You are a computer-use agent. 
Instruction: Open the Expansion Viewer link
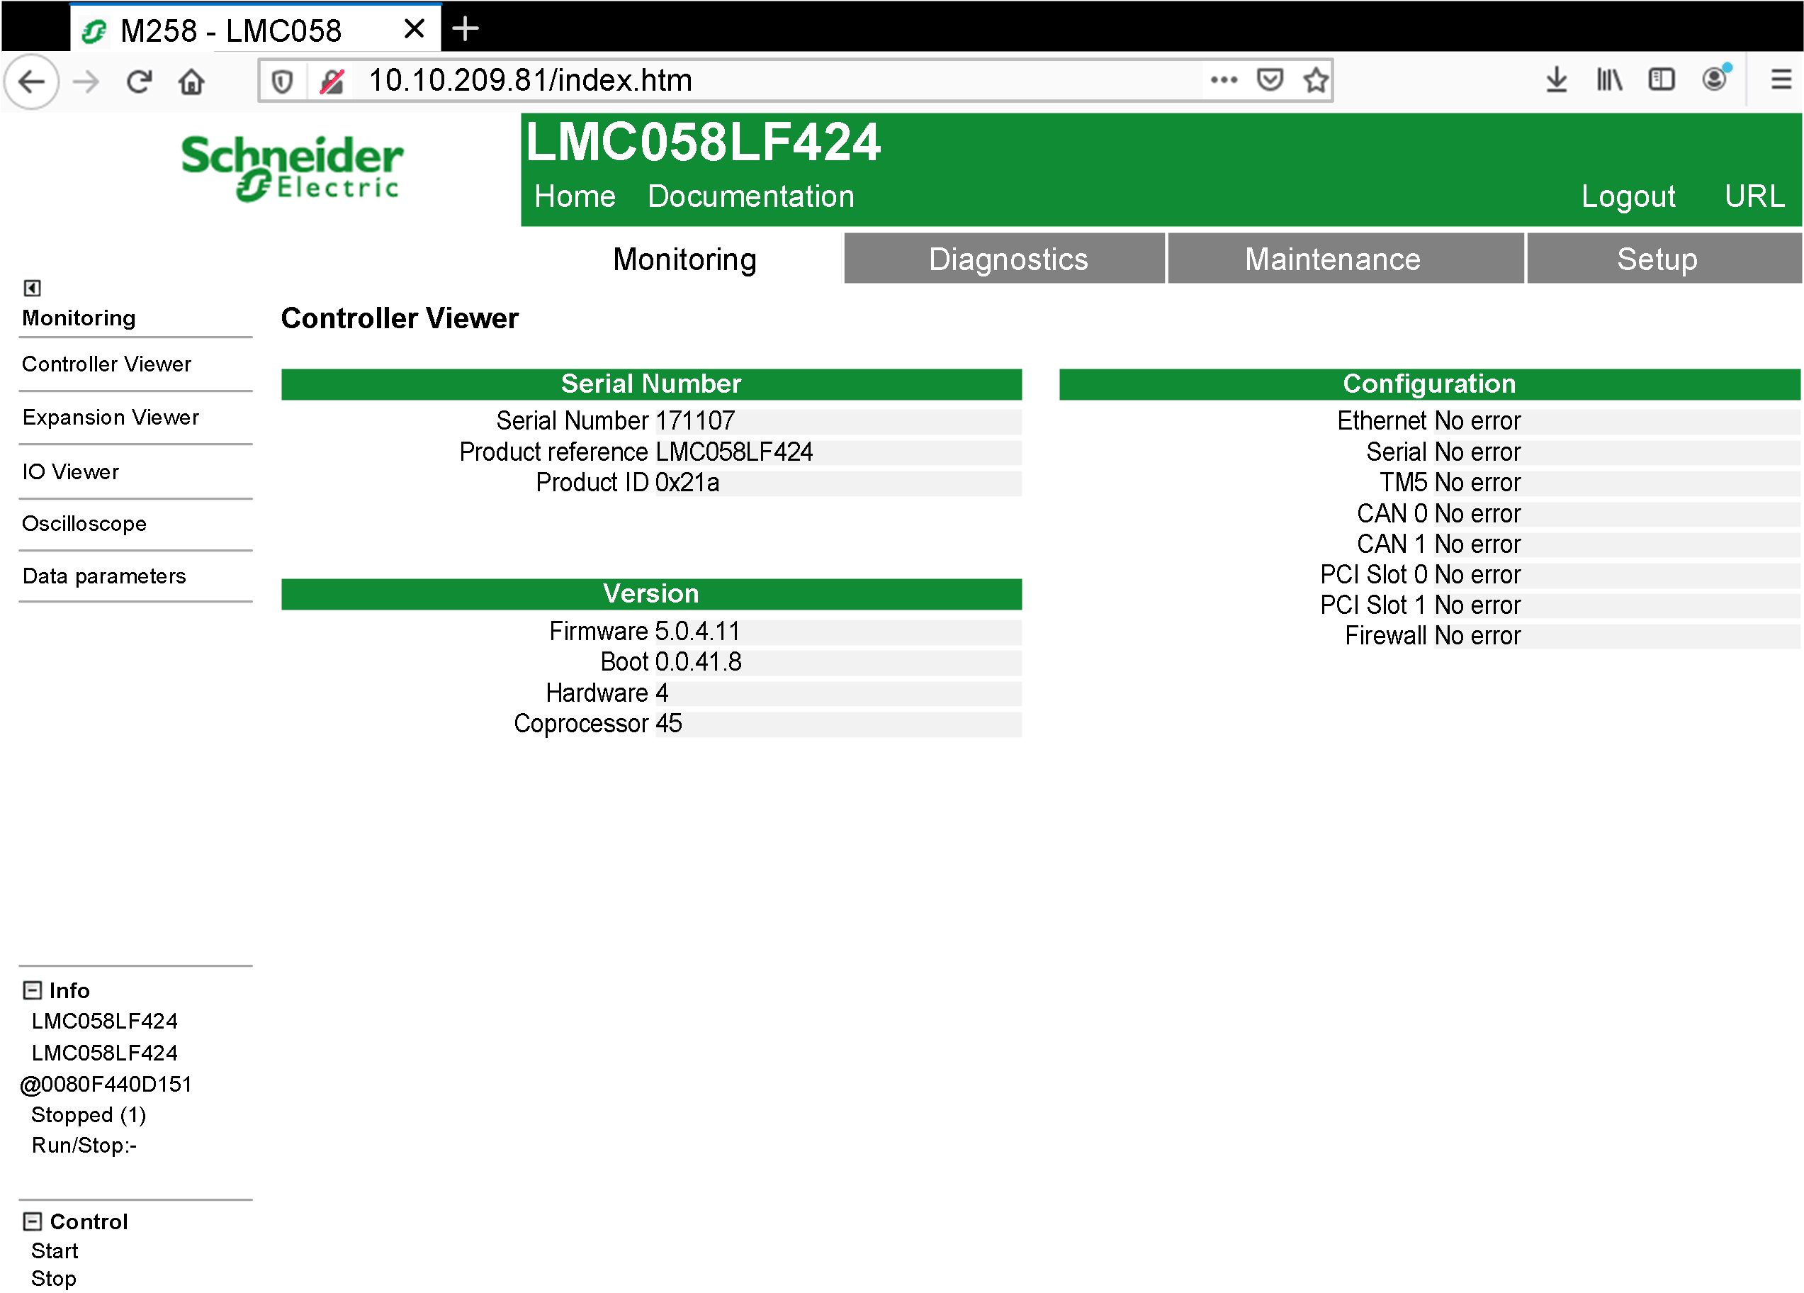pyautogui.click(x=111, y=418)
